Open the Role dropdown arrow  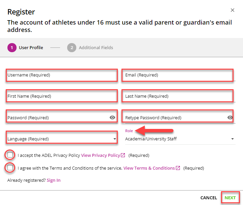coord(233,139)
